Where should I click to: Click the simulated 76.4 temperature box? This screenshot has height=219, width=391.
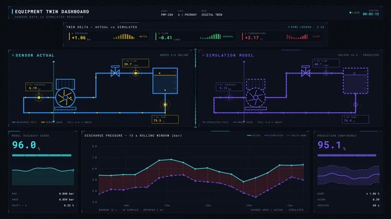click(356, 119)
